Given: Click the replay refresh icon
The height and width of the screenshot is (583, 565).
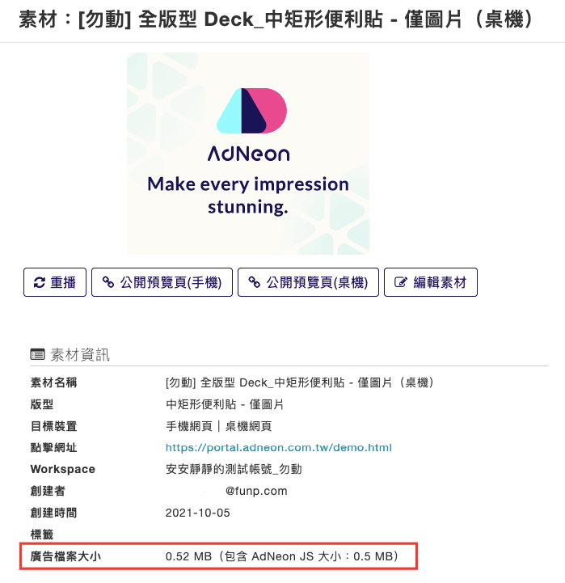Looking at the screenshot, I should (40, 282).
